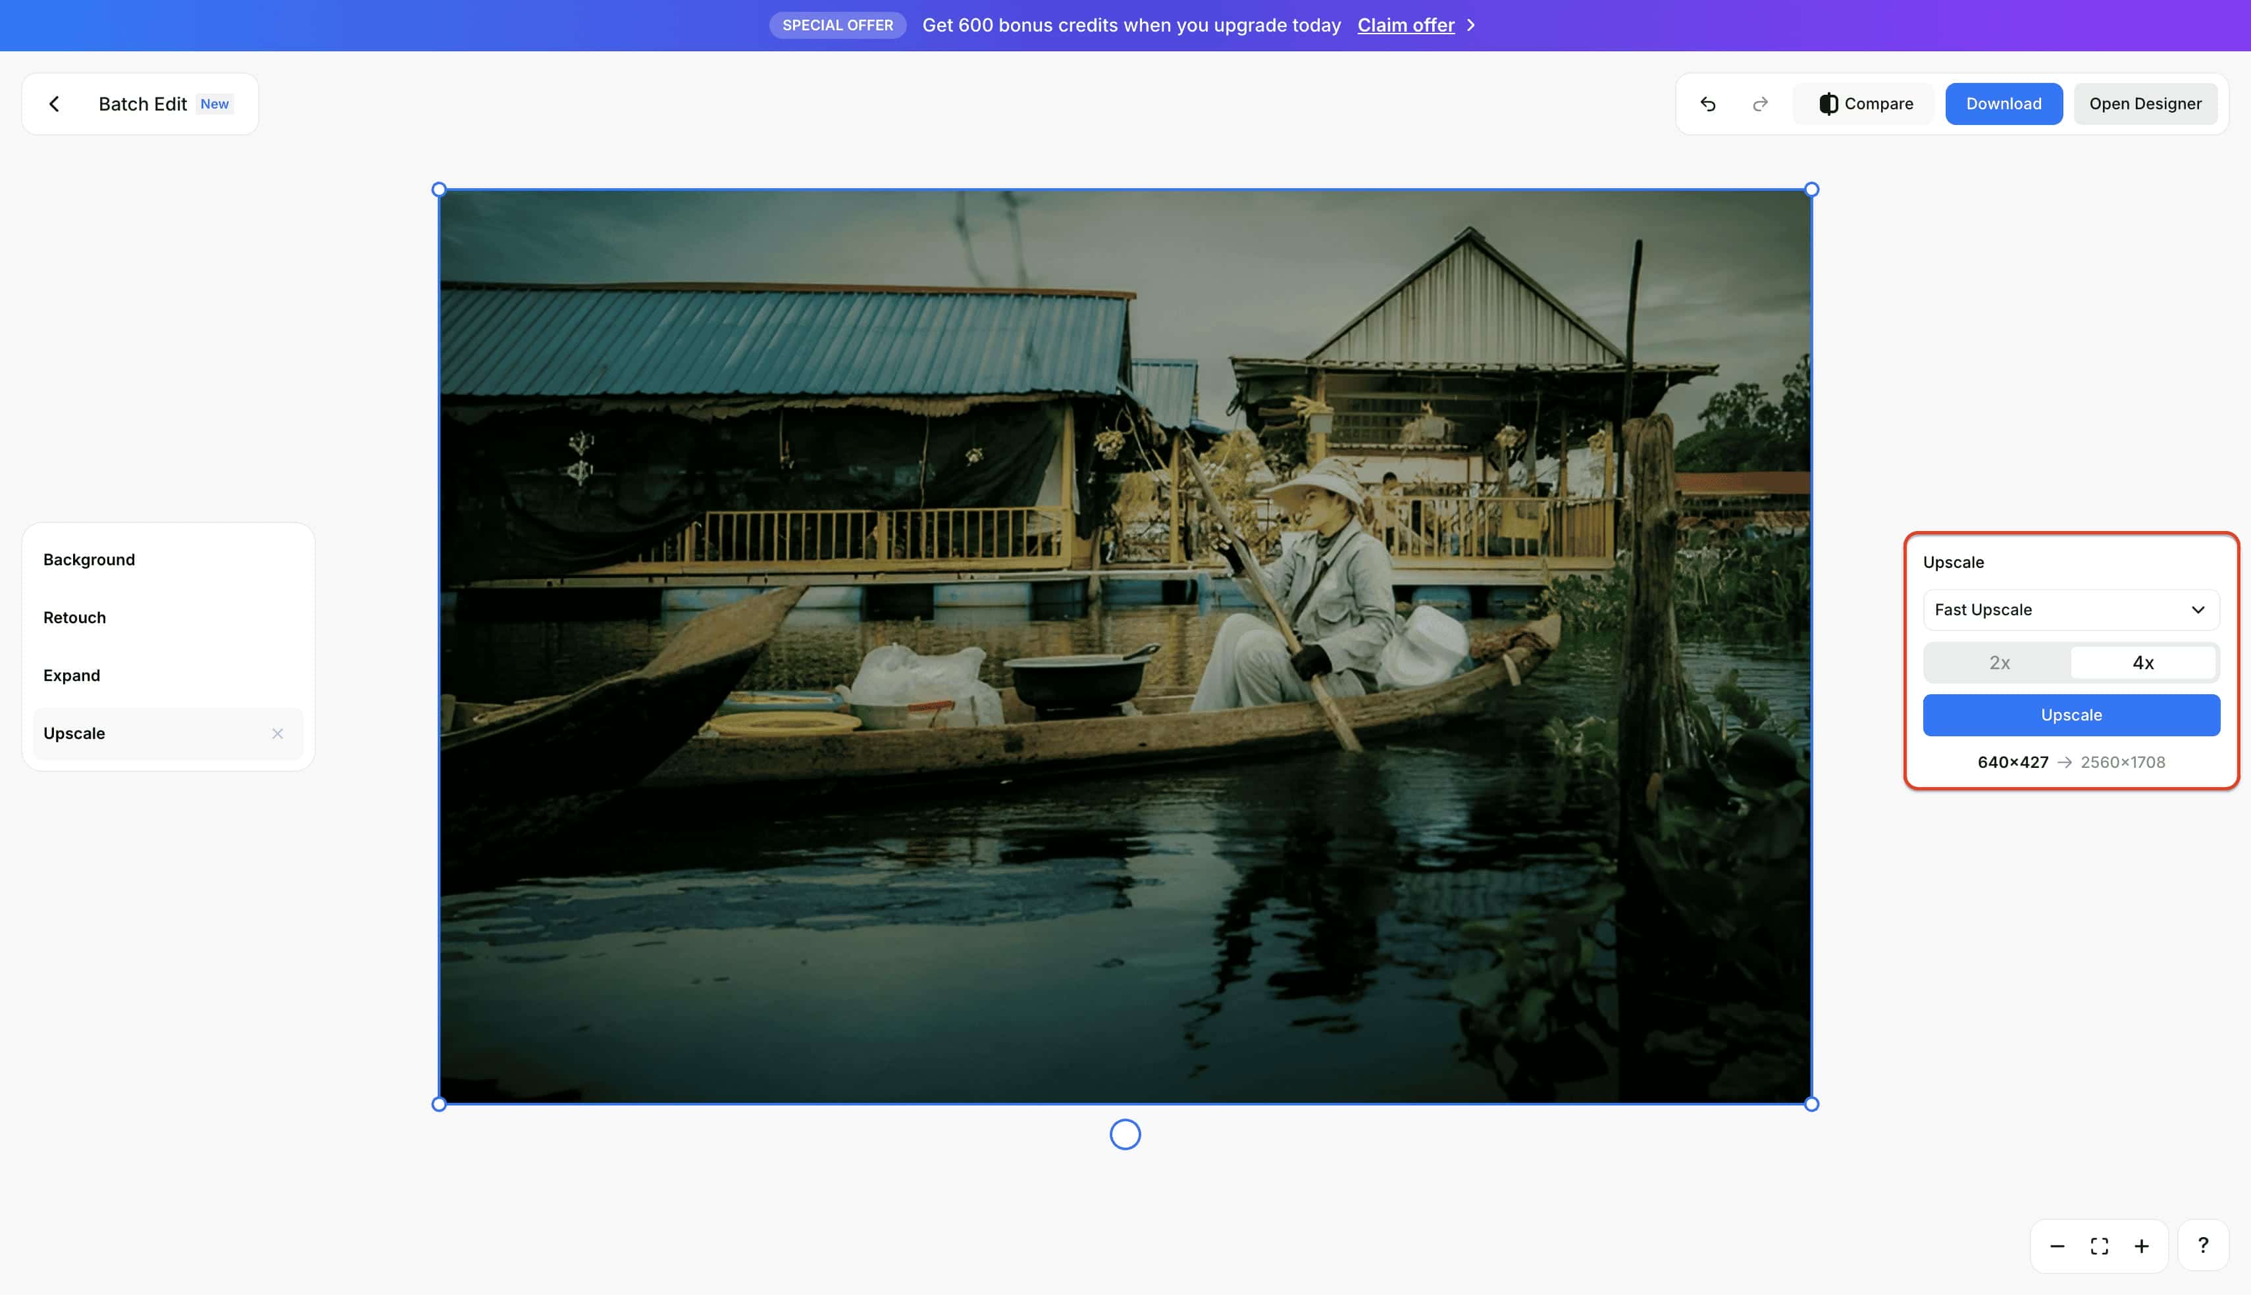Click the Download button
The image size is (2251, 1295).
point(2003,104)
